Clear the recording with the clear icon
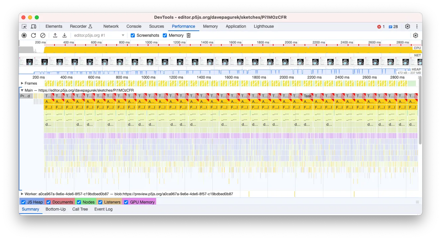Image resolution: width=441 pixels, height=240 pixels. pyautogui.click(x=42, y=35)
